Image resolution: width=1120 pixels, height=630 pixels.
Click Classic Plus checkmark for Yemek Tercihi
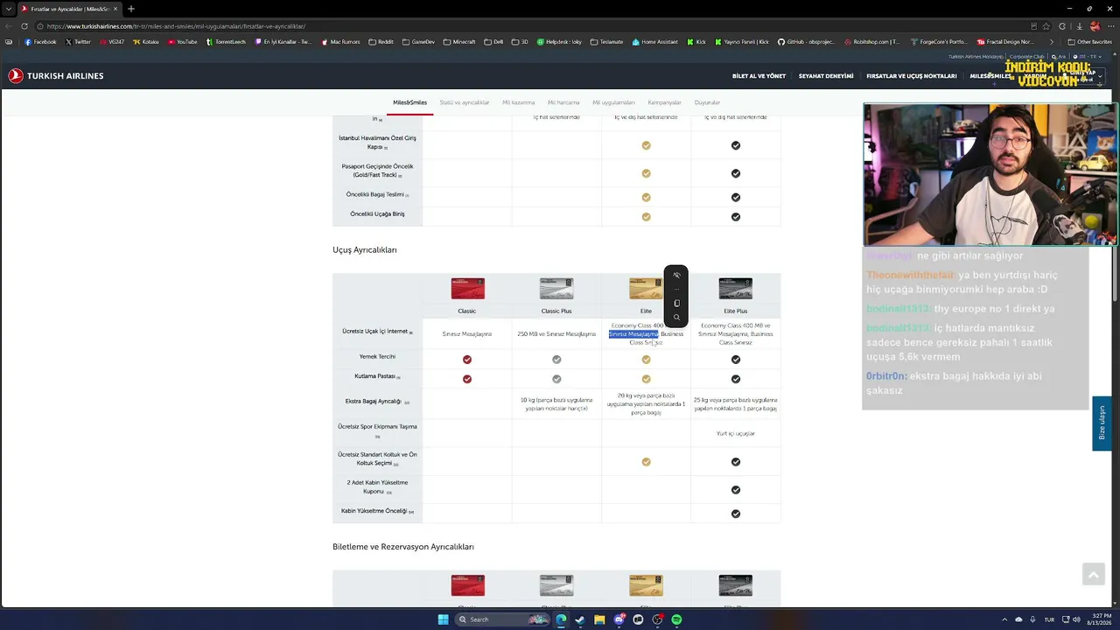coord(556,360)
